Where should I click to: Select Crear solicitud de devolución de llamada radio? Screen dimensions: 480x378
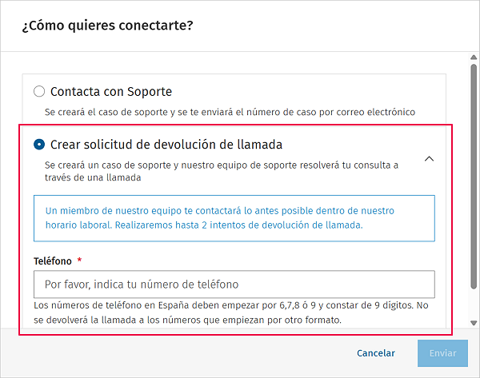pyautogui.click(x=39, y=145)
